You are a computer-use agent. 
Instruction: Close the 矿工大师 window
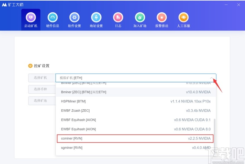point(238,5)
